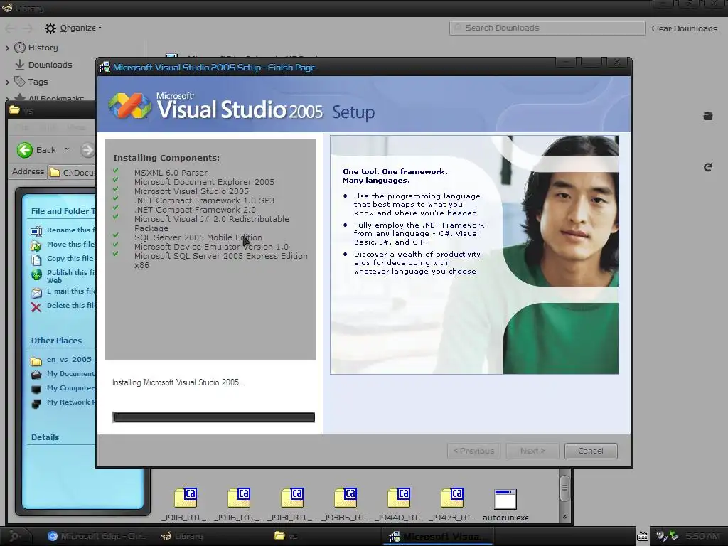The image size is (728, 546).
Task: Switch to Microsoft Visual Studio taskbar item
Action: pos(437,536)
